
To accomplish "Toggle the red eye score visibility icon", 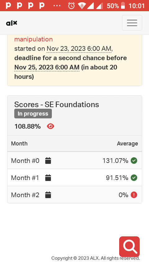I will pyautogui.click(x=50, y=126).
